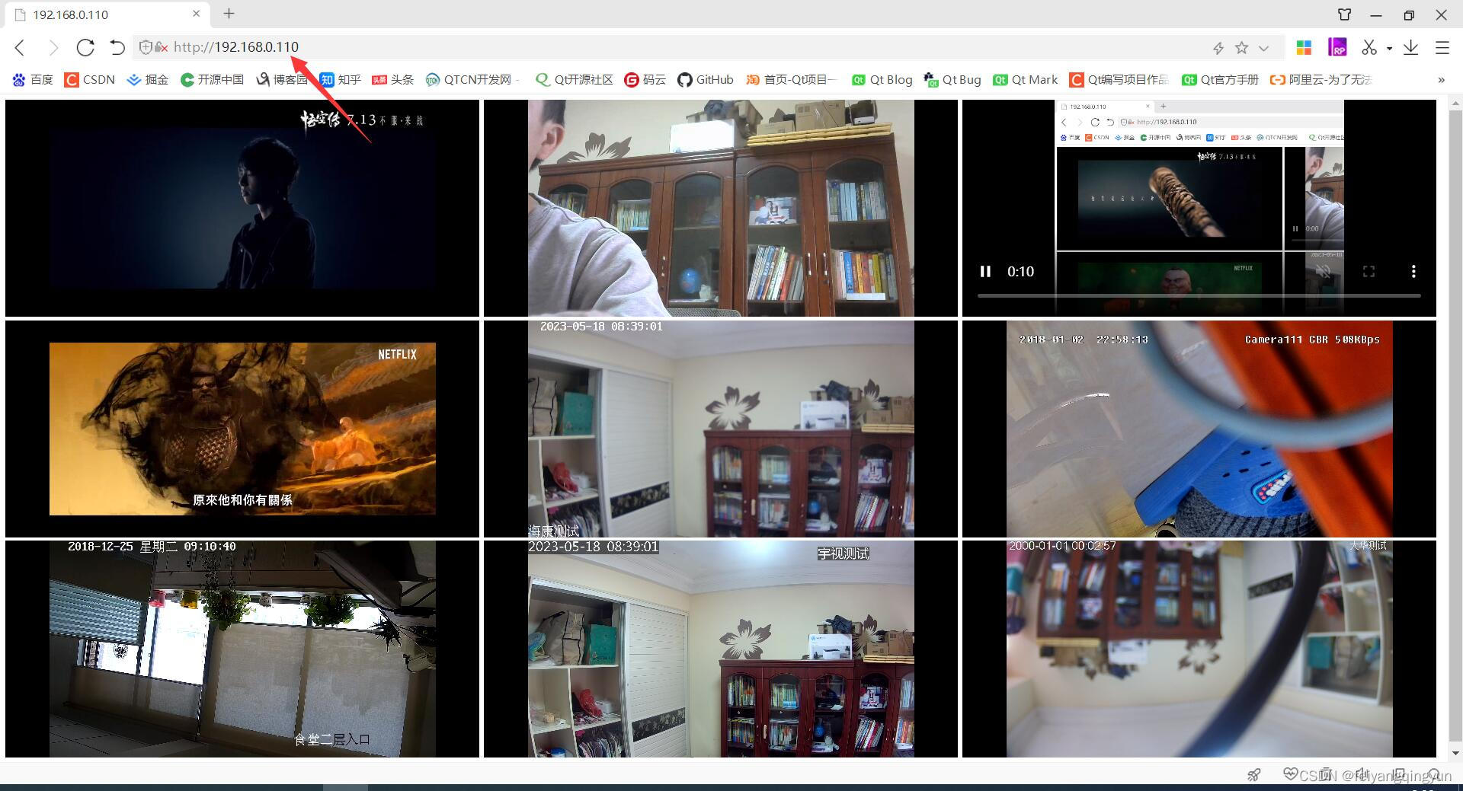Open the 码云 bookmark
1463x791 pixels.
pos(645,79)
